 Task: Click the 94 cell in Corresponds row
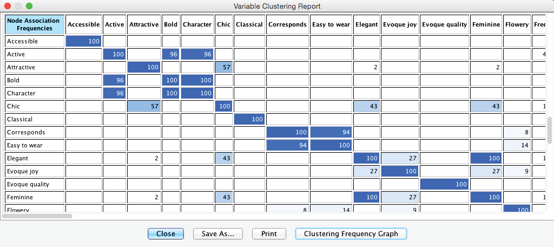pos(331,132)
